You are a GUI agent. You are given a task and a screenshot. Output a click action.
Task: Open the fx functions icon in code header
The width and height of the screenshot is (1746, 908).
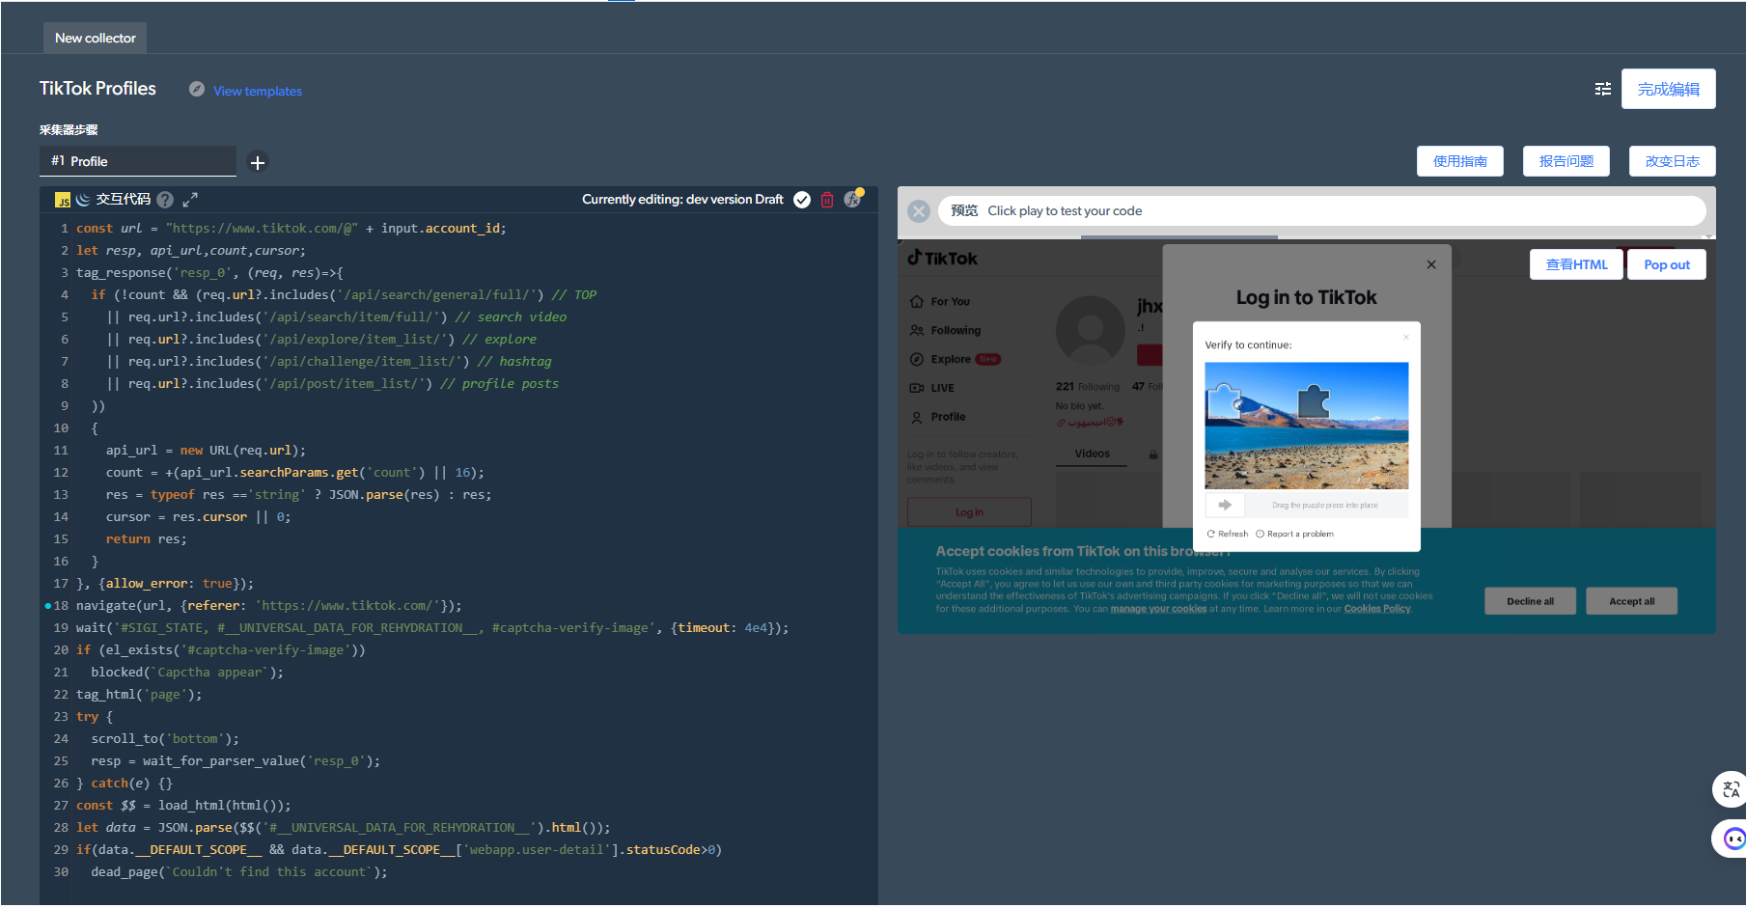click(852, 199)
